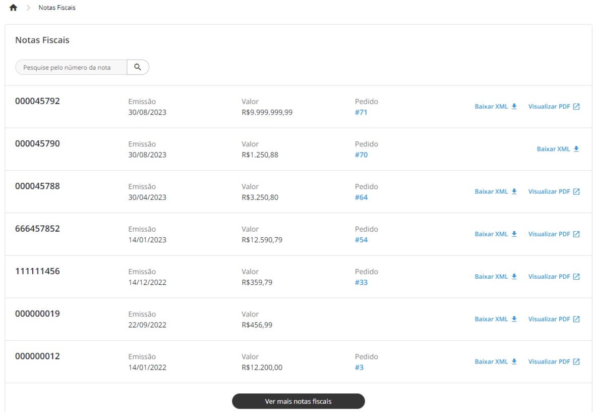Click value R$359,79
Screen dimensions: 593x412
(257, 282)
